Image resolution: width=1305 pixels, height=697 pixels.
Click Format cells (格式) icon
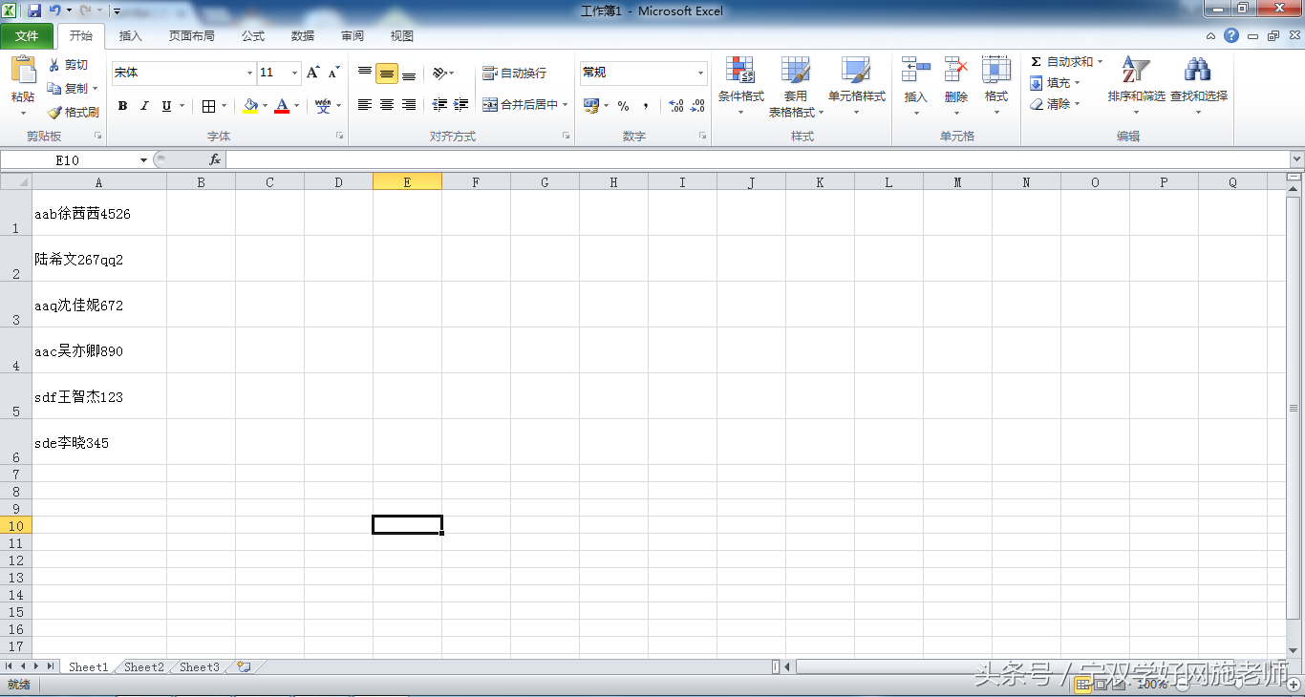coord(996,70)
